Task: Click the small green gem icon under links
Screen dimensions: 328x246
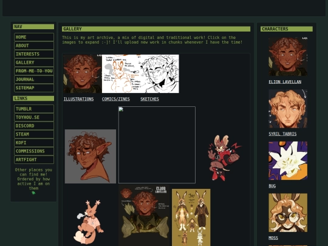Action: 33,193
